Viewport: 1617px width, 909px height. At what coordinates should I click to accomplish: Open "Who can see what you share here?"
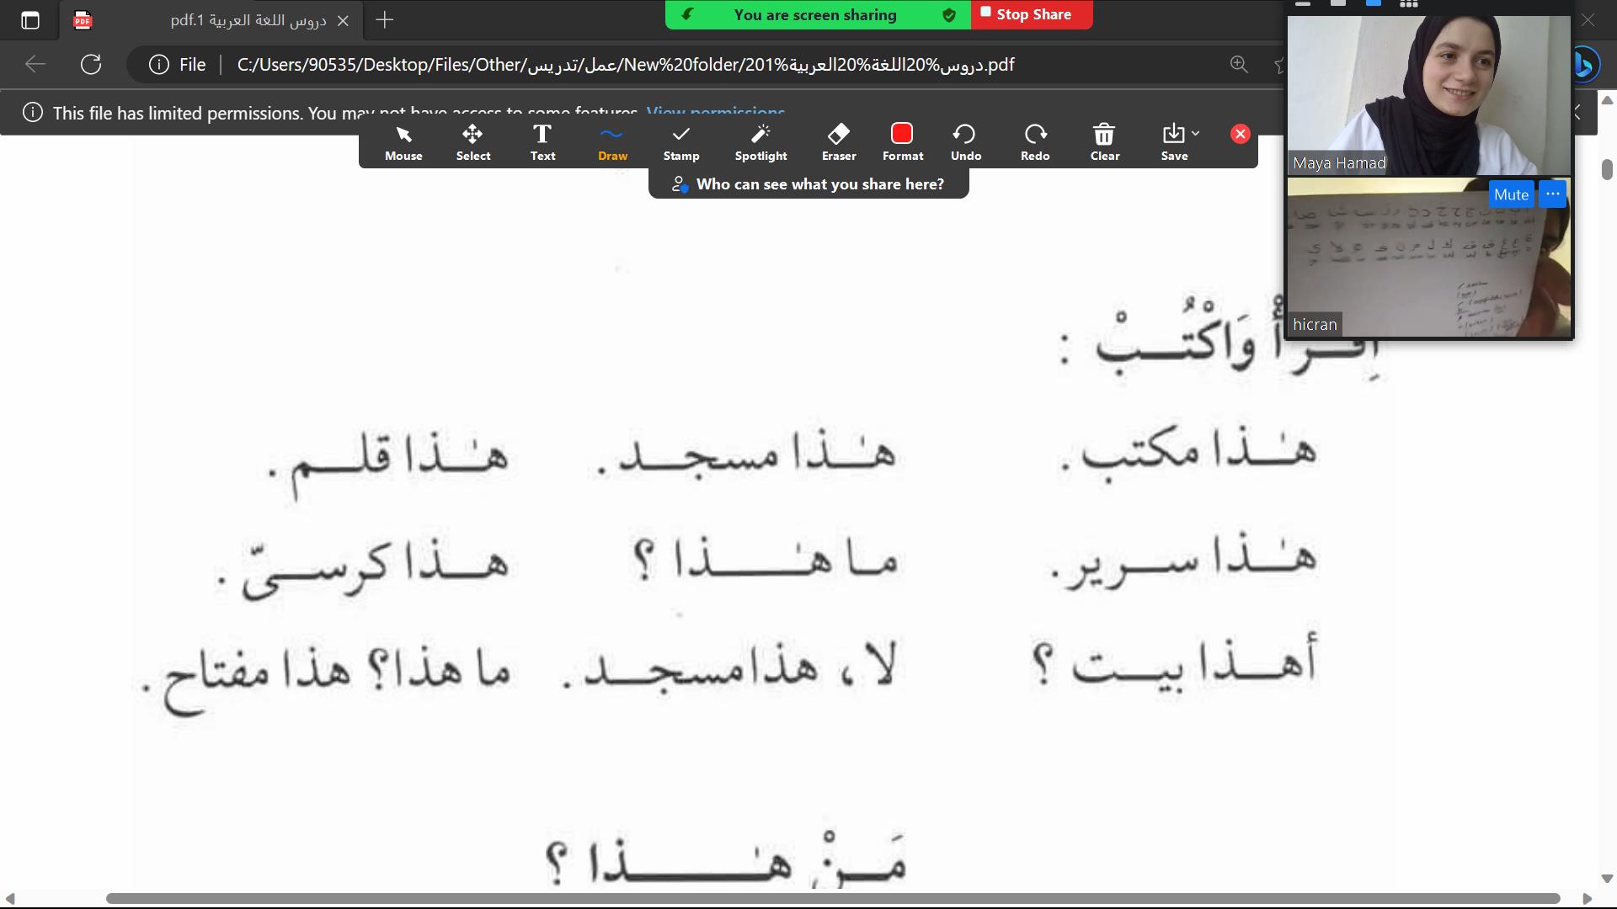pos(808,184)
